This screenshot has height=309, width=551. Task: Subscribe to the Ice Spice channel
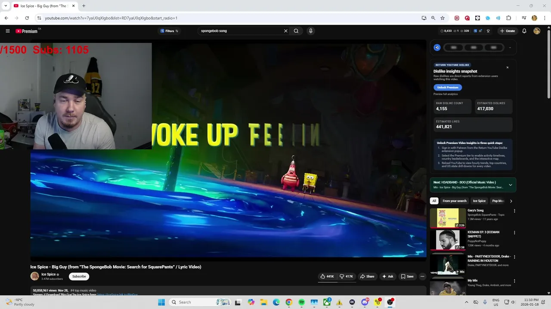[x=79, y=276]
